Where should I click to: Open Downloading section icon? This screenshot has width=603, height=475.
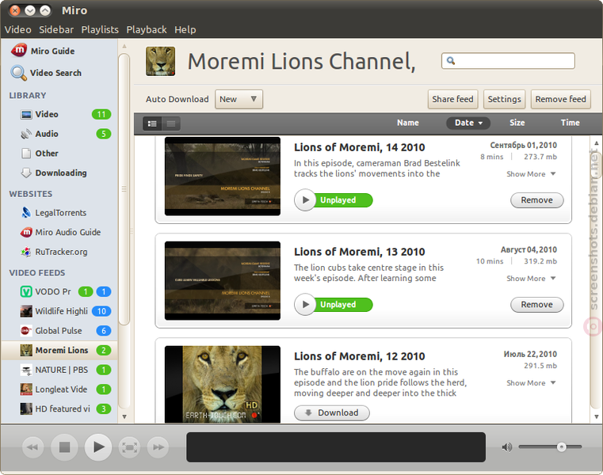[26, 173]
